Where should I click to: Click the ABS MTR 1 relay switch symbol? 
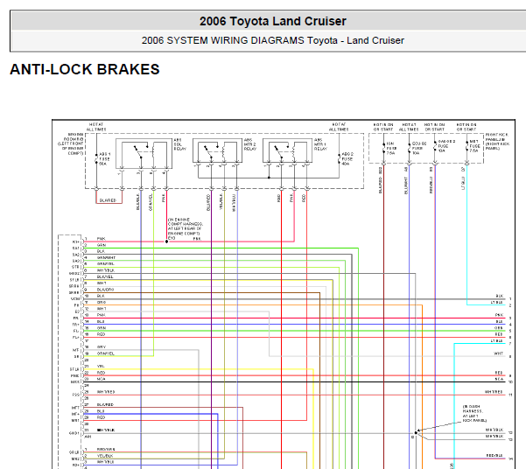point(281,153)
